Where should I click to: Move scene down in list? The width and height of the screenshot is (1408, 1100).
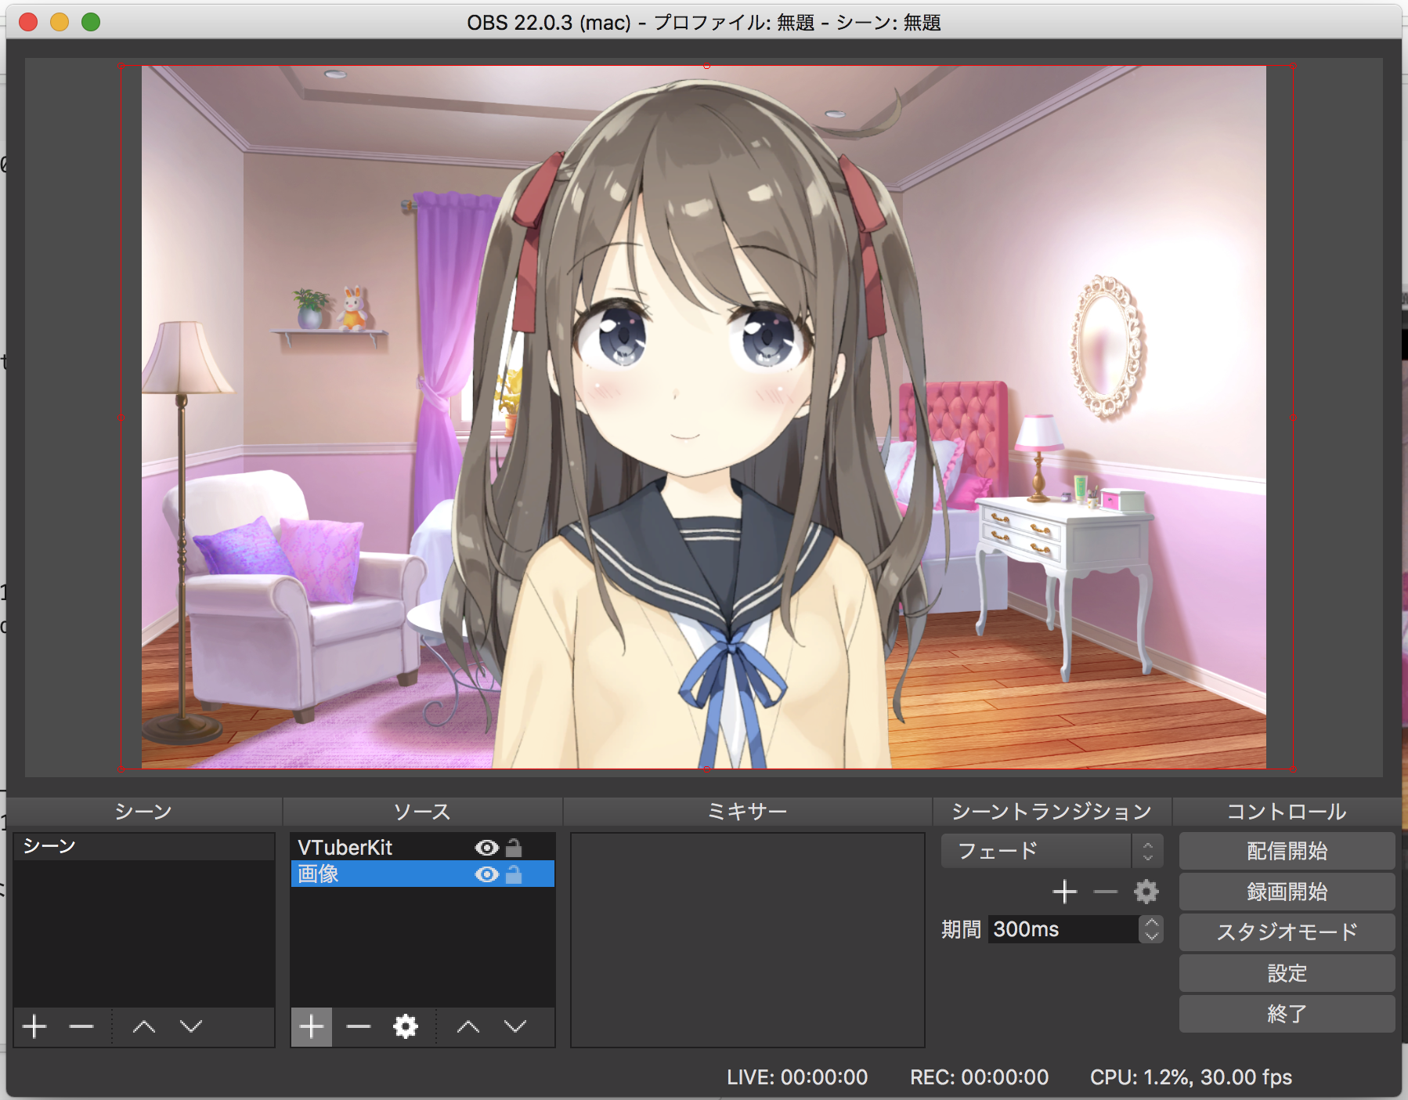[x=191, y=1026]
